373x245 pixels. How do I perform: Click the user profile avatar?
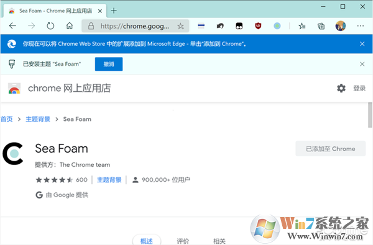coord(341,26)
